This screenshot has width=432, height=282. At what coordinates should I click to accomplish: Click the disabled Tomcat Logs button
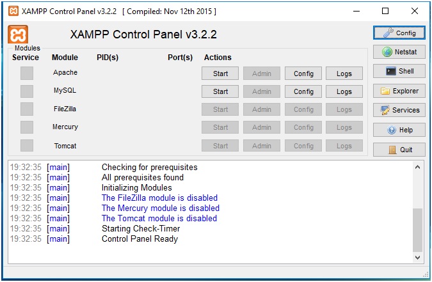click(x=344, y=146)
